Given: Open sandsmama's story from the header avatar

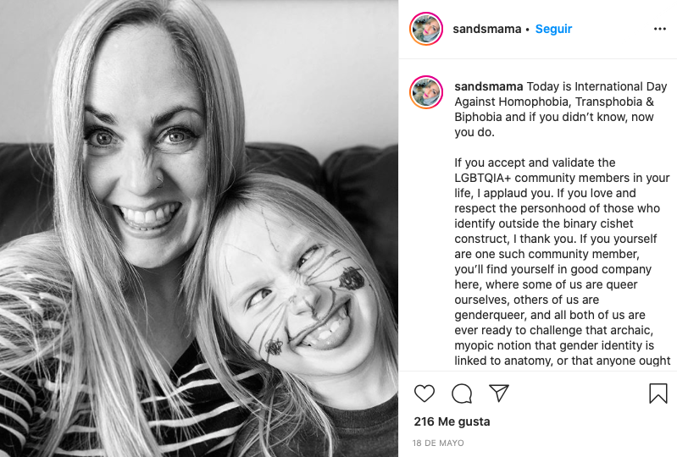Looking at the screenshot, I should tap(426, 29).
